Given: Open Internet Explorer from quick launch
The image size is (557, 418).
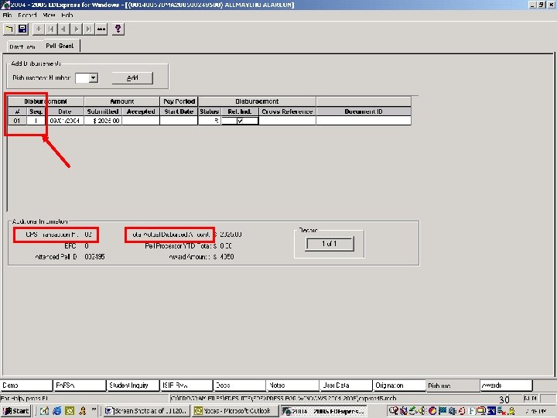Looking at the screenshot, I should coord(56,411).
